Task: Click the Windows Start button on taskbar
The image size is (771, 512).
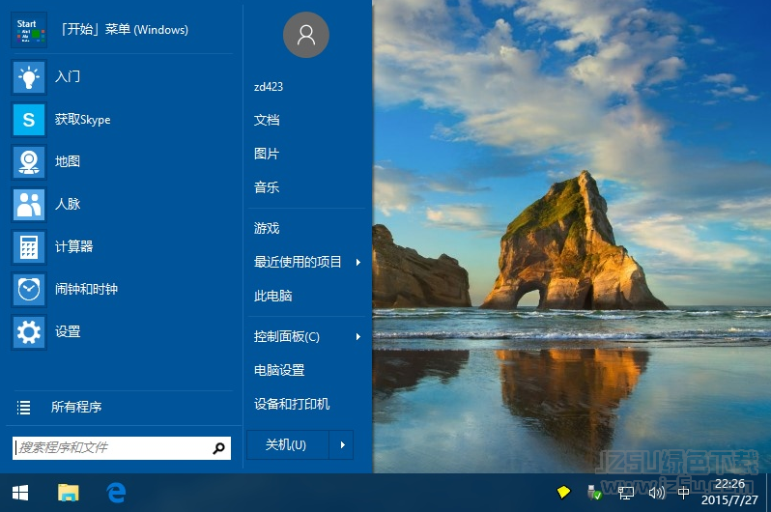Action: (x=20, y=493)
